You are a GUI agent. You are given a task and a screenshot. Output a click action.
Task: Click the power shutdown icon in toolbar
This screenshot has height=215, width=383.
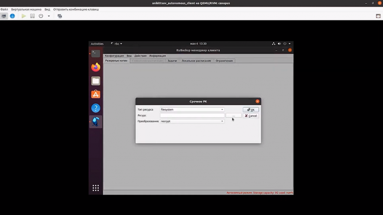[41, 16]
